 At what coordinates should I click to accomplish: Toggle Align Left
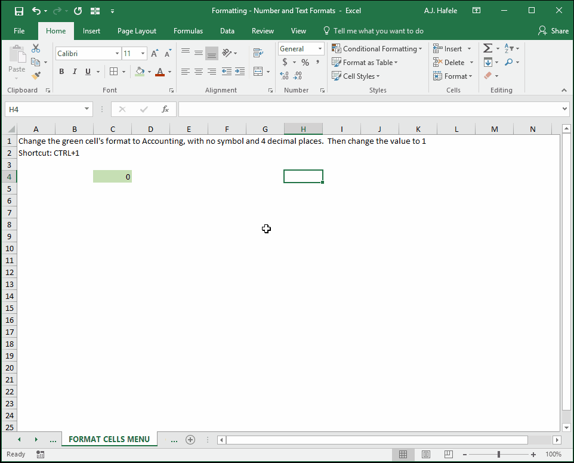186,72
